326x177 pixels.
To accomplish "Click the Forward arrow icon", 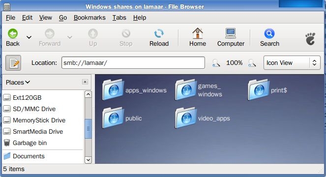I will pos(50,33).
